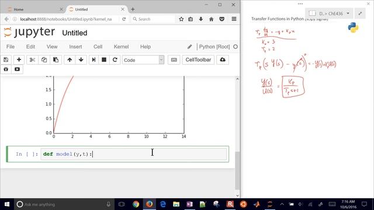Move selected cell down
This screenshot has height=210, width=374.
point(81,60)
